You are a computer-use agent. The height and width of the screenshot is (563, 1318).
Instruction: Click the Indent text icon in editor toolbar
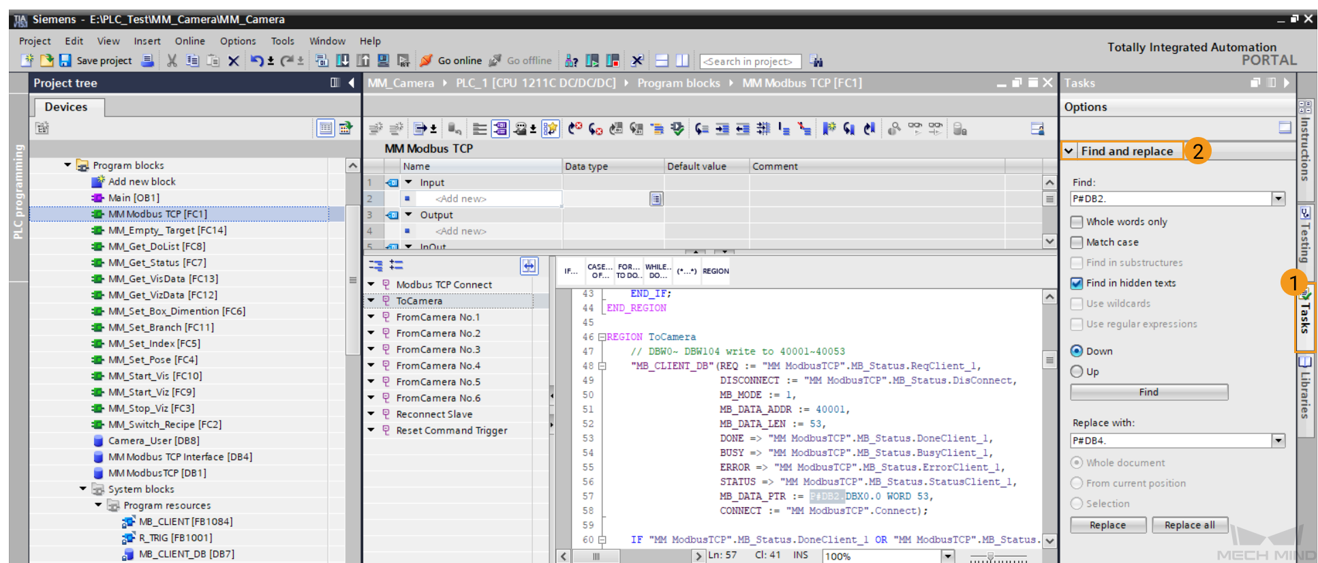[x=722, y=128]
